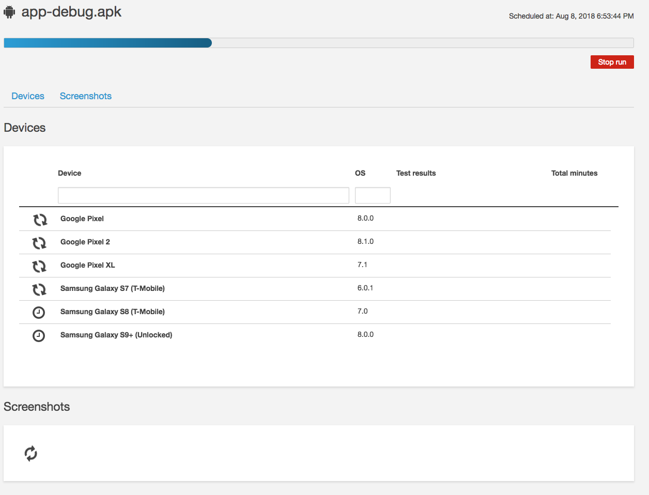Screen dimensions: 649x495
Task: Click the pending clock icon for Galaxy S8
Action: pos(39,312)
